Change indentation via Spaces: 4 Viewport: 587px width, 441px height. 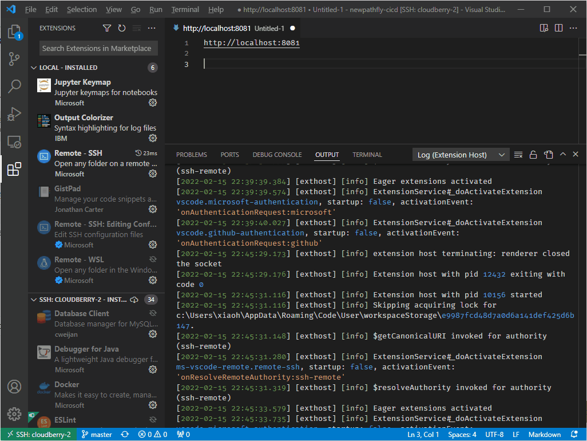[x=462, y=435]
